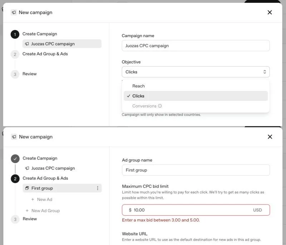Close the lower New campaign dialog
This screenshot has width=286, height=245.
[270, 137]
